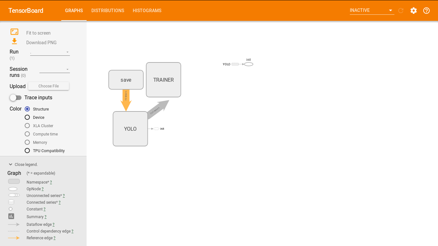Click the small init node beside YOLO block
438x246 pixels.
(x=156, y=129)
